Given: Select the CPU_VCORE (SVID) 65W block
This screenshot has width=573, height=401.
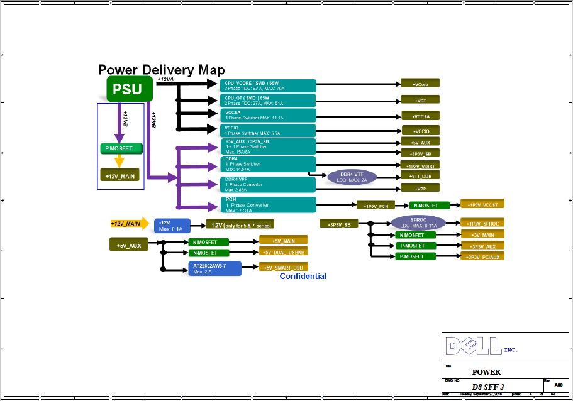Looking at the screenshot, I should click(x=268, y=85).
